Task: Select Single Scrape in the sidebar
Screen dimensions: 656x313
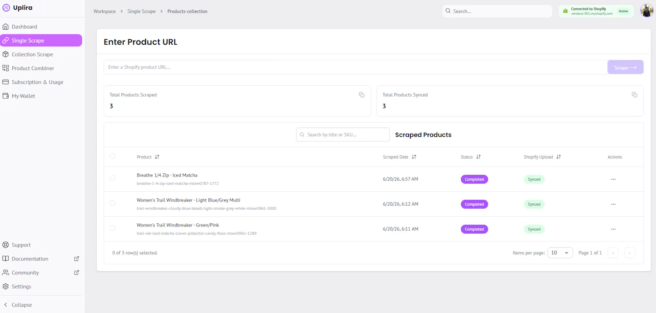Action: [41, 41]
